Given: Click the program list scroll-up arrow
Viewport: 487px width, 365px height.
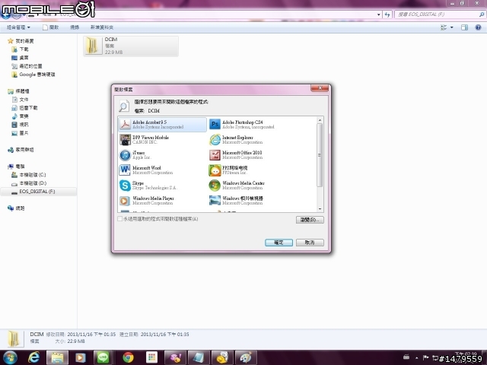Looking at the screenshot, I should click(320, 120).
